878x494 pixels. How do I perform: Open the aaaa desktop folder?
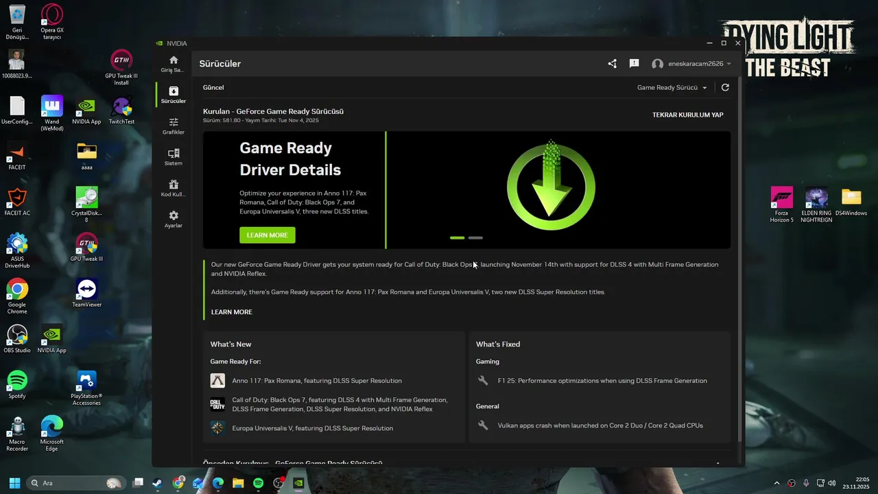coord(86,156)
